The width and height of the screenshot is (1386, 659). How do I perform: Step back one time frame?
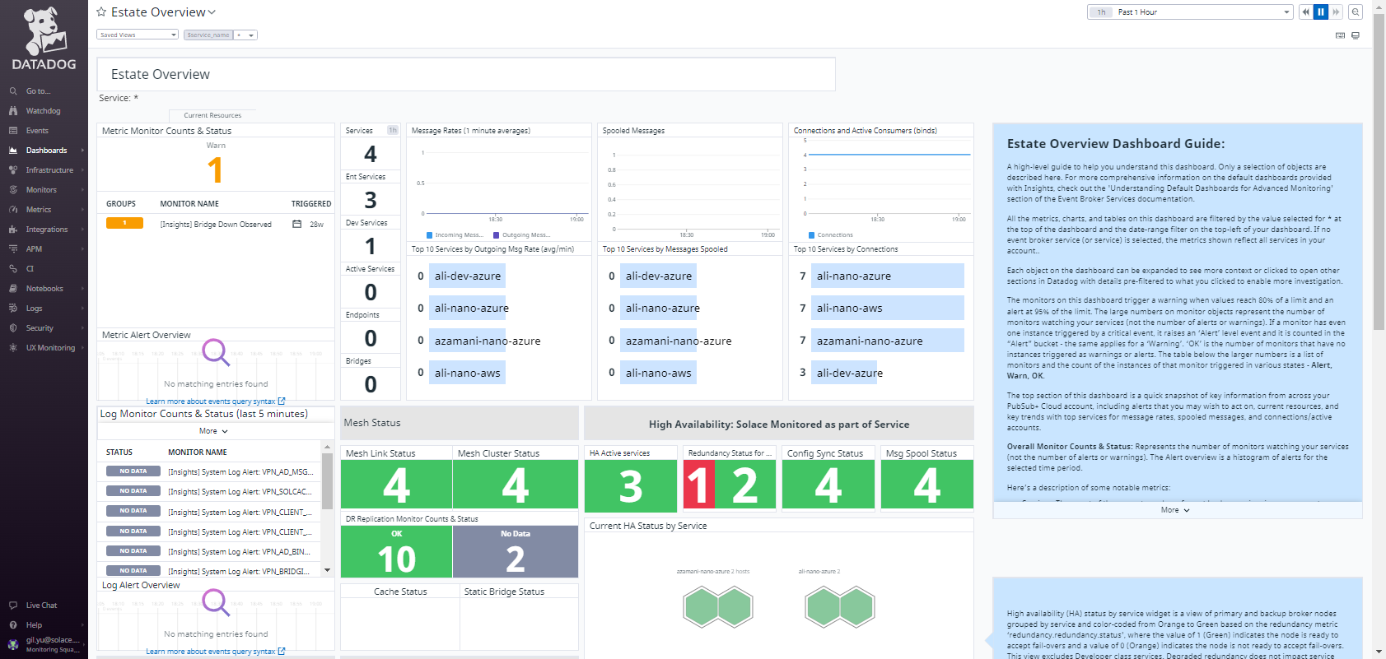coord(1305,12)
